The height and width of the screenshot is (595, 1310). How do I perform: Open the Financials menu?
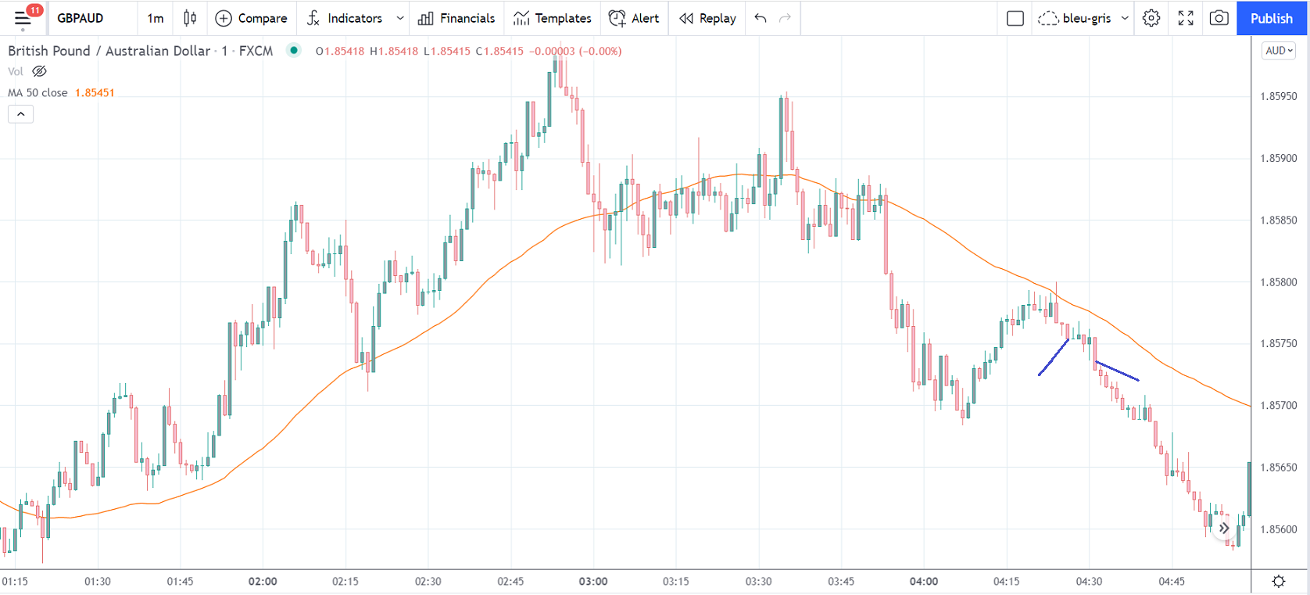point(456,18)
